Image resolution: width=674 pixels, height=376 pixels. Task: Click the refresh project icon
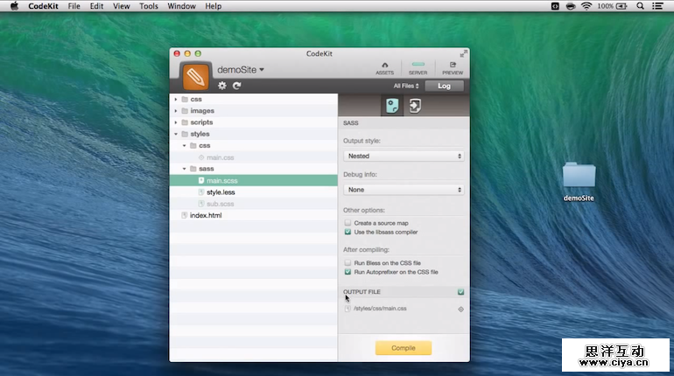click(x=237, y=86)
